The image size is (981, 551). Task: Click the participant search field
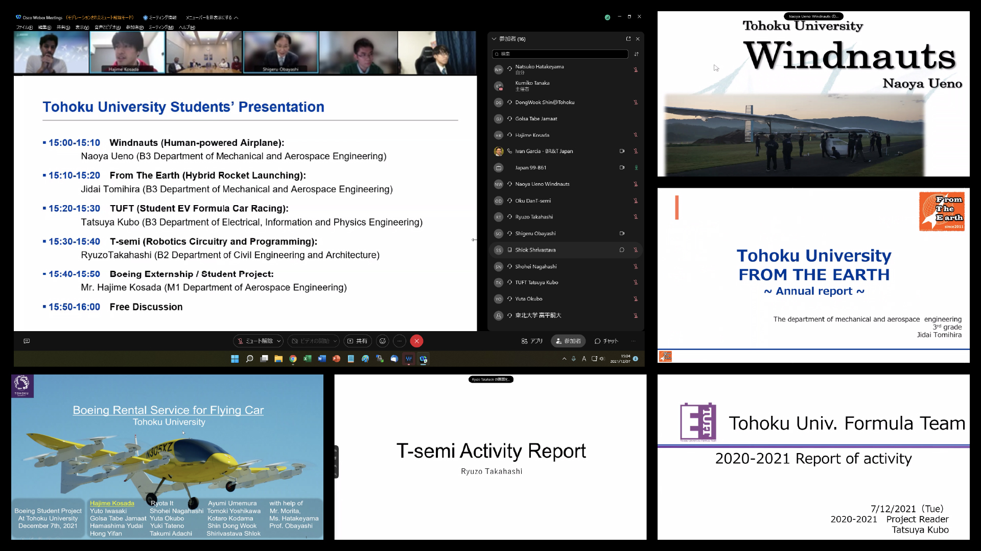click(560, 54)
